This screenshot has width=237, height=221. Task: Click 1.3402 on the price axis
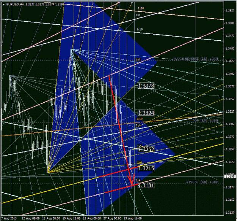pos(230,74)
